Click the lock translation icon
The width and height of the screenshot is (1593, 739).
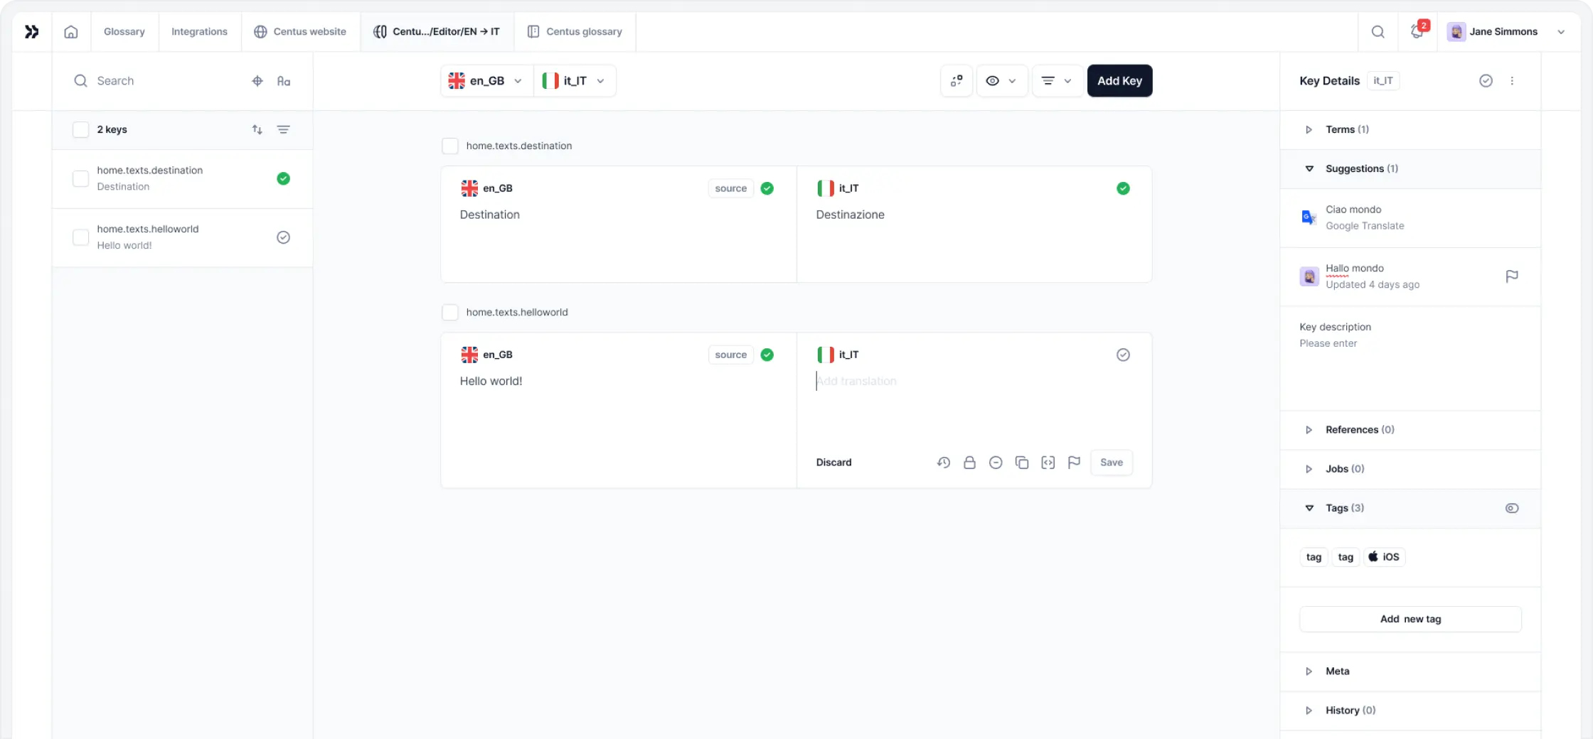tap(969, 463)
